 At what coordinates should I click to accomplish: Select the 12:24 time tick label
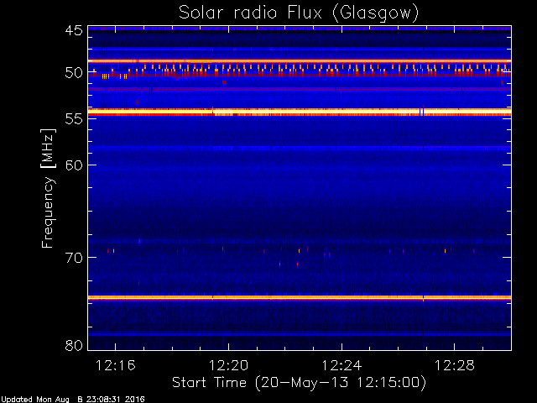click(x=341, y=366)
